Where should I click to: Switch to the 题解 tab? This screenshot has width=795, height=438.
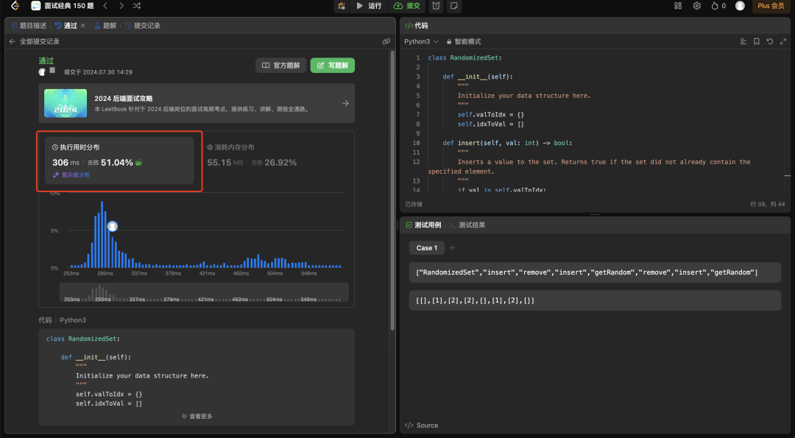(x=105, y=25)
